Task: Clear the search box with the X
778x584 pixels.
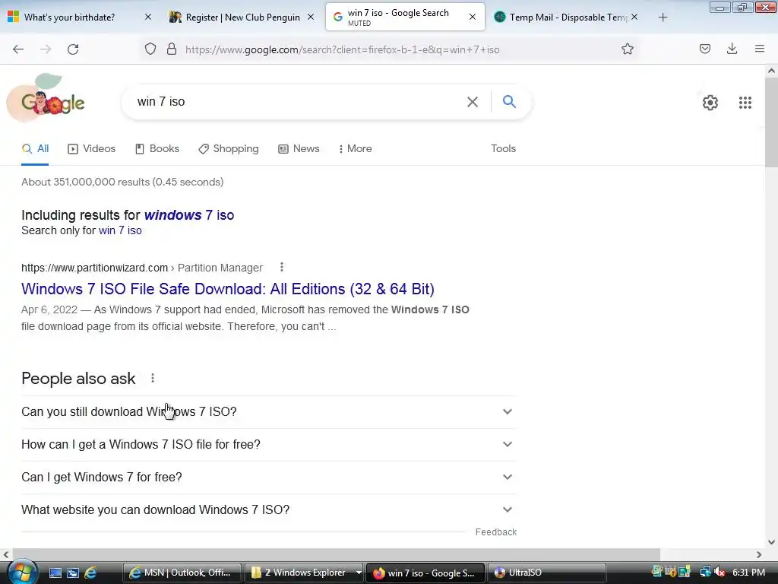Action: click(473, 102)
